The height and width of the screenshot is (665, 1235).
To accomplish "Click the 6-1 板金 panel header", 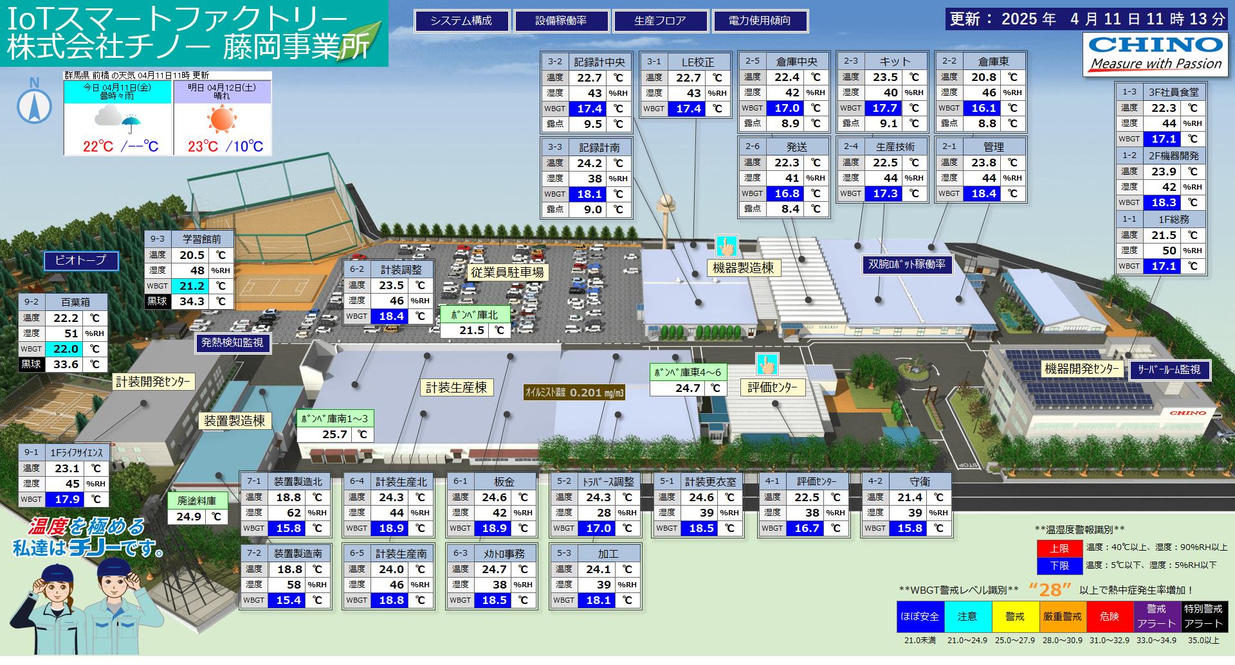I will point(491,482).
